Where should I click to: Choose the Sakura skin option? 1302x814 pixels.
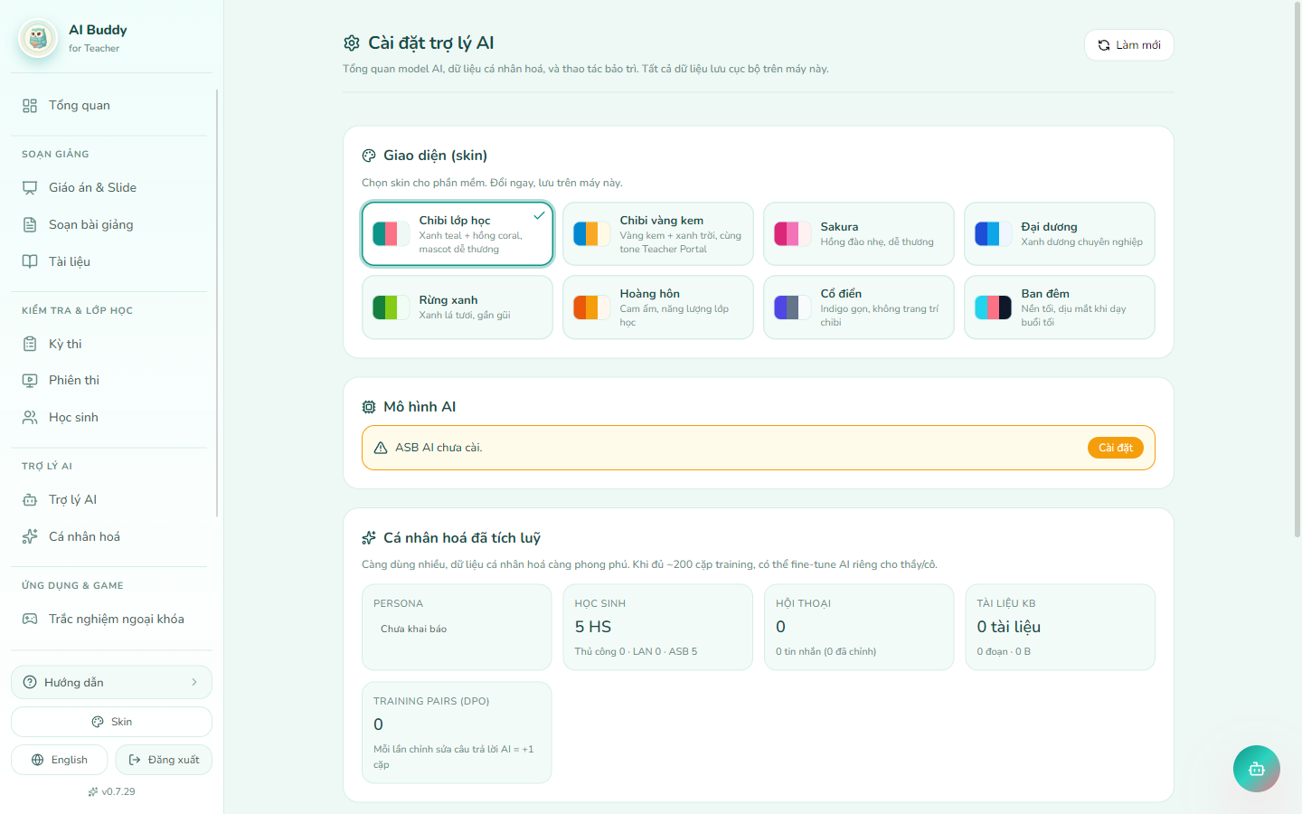[x=859, y=234]
